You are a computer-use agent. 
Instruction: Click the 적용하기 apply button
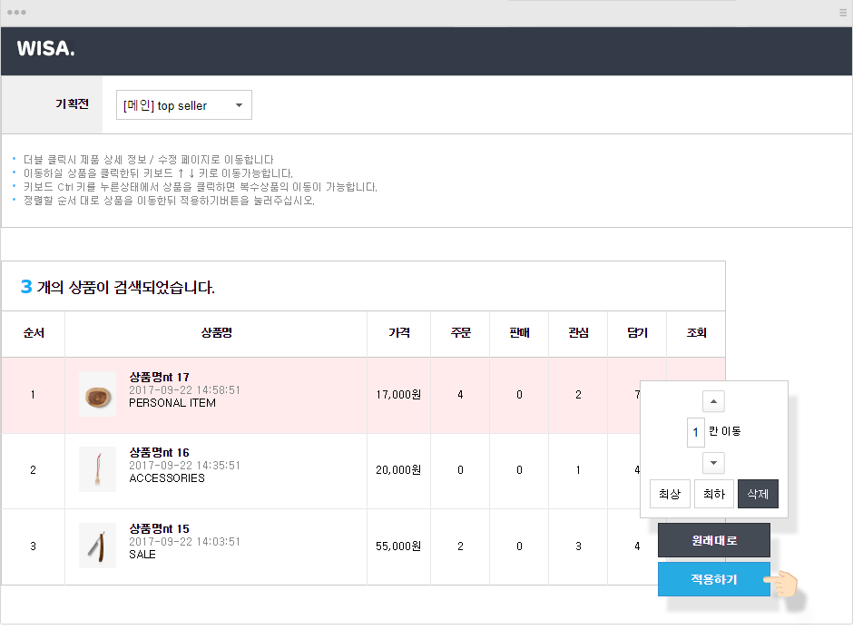click(x=714, y=579)
